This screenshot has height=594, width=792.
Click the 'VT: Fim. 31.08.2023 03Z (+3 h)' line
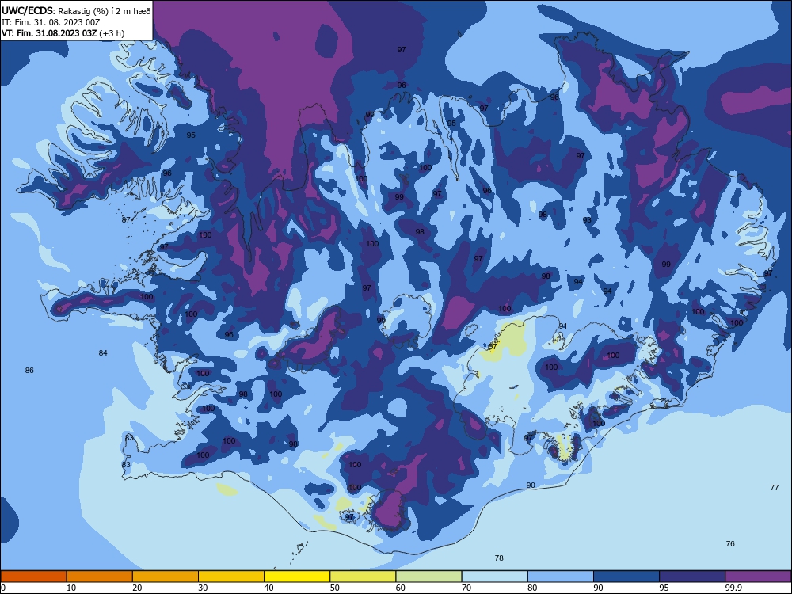(x=63, y=33)
